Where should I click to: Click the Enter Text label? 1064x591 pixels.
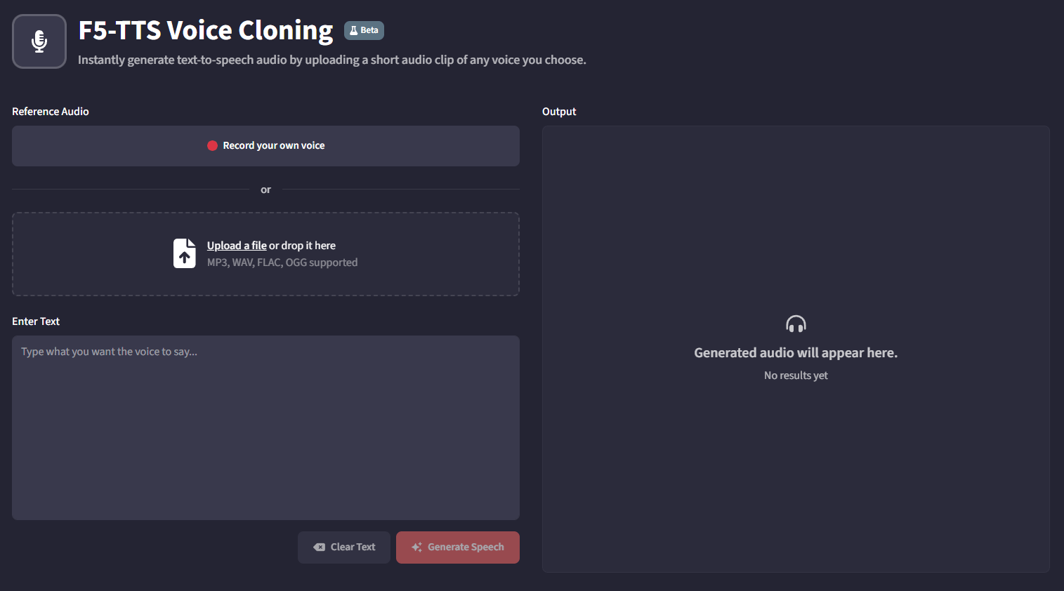(x=36, y=321)
